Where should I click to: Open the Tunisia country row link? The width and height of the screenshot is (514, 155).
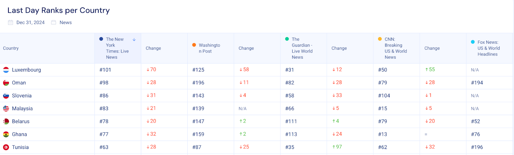point(20,147)
